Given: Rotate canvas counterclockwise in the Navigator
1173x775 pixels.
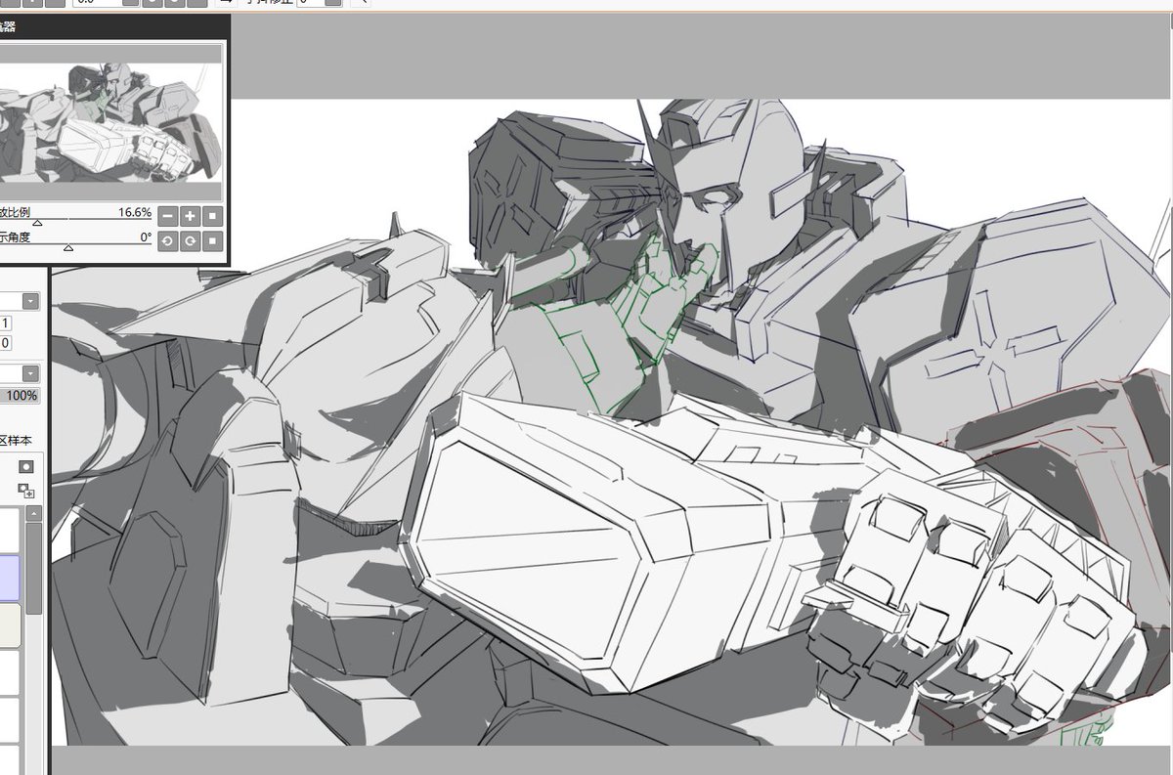Looking at the screenshot, I should [x=168, y=240].
